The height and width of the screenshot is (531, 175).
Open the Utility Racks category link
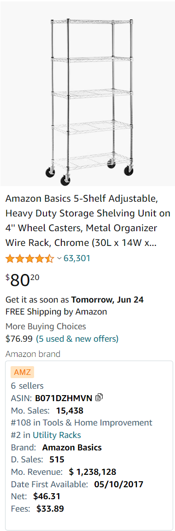(x=57, y=435)
